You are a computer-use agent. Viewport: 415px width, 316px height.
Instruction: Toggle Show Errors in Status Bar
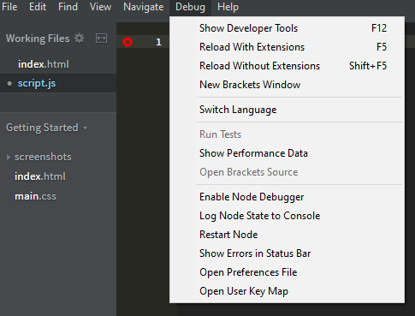[x=287, y=253]
